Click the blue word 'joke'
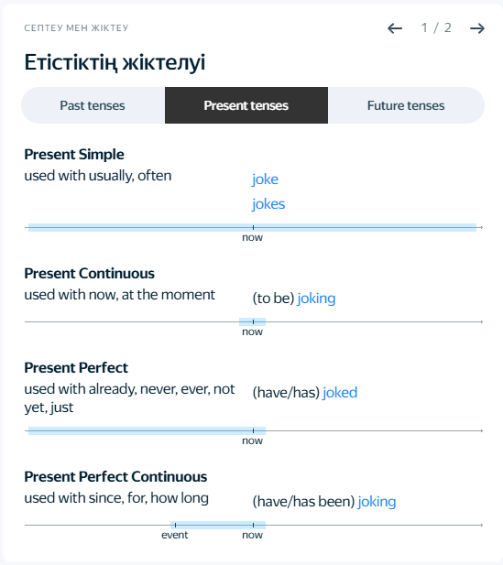Image resolution: width=503 pixels, height=565 pixels. (265, 179)
